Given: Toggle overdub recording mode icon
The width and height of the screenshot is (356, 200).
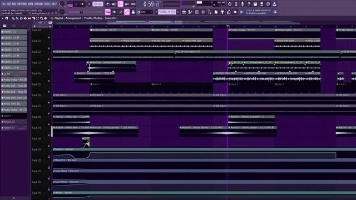Looking at the screenshot, I should 127,4.
